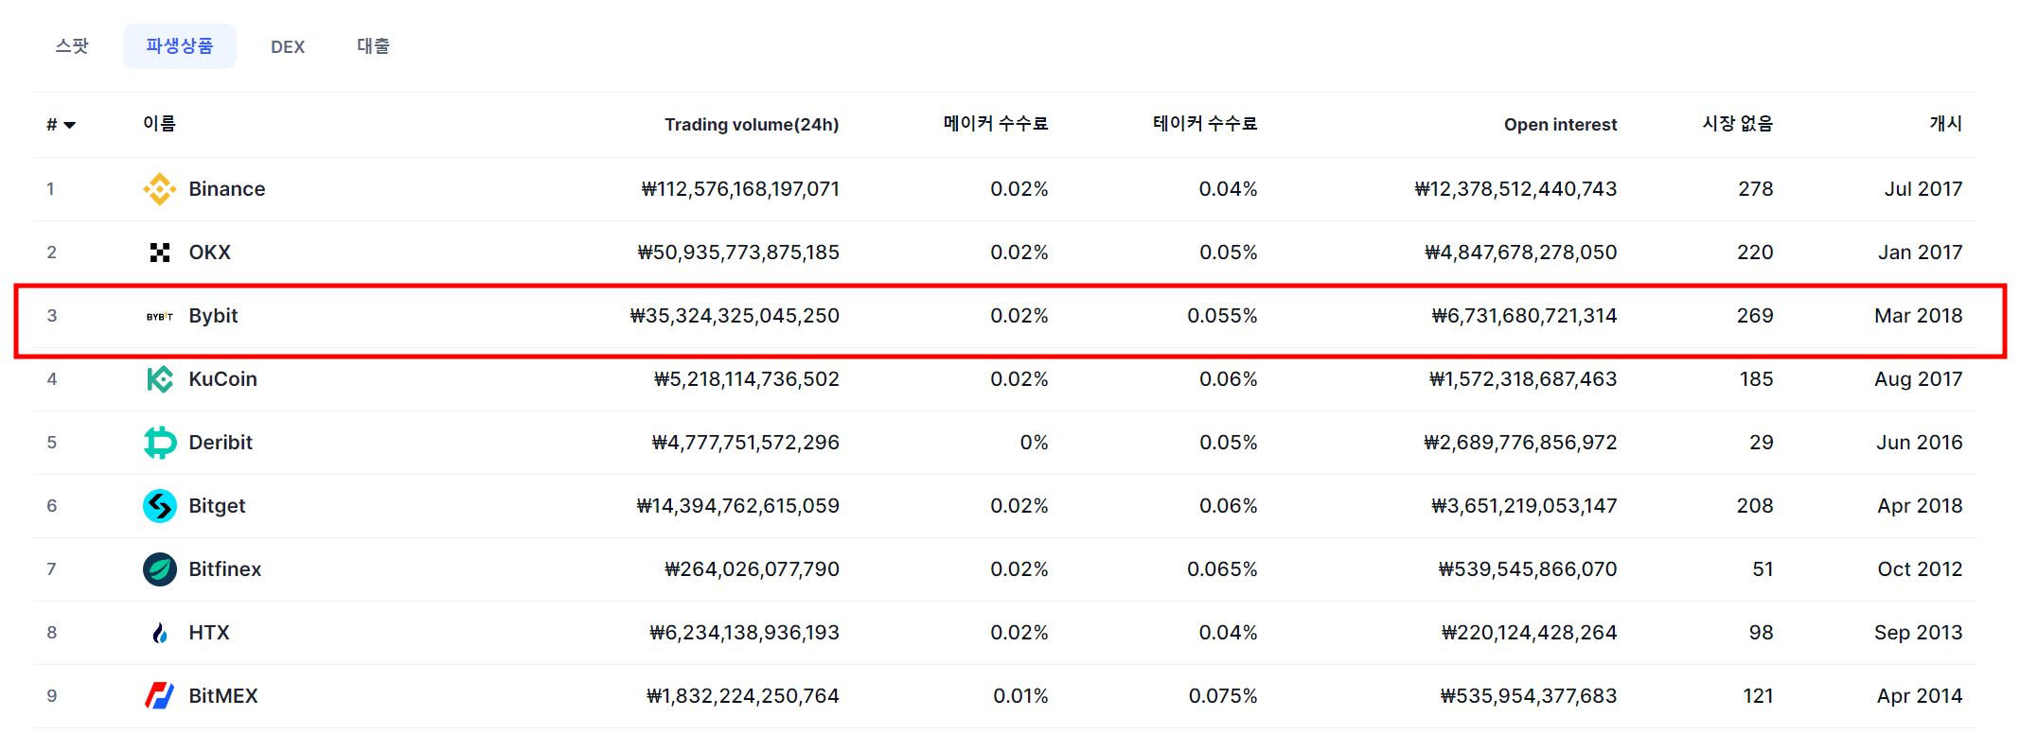Open the Binance exchange link

coord(227,189)
